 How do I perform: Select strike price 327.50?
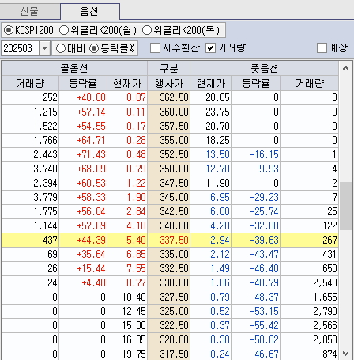point(169,297)
